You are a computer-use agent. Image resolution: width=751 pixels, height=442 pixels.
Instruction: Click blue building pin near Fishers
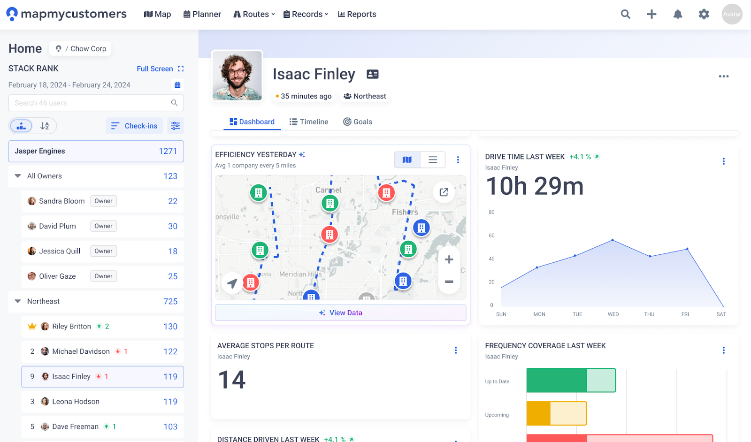coord(421,228)
